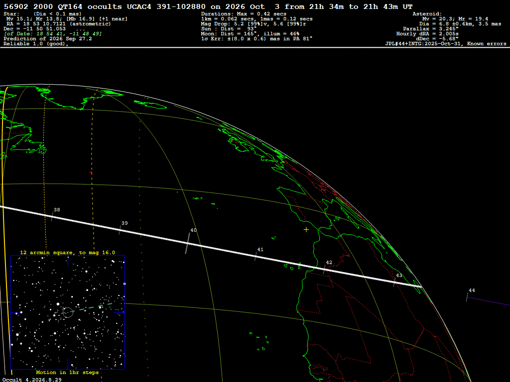Click the 'Reliable 1.0 (good)' text
This screenshot has width=510, height=382.
click(x=36, y=44)
